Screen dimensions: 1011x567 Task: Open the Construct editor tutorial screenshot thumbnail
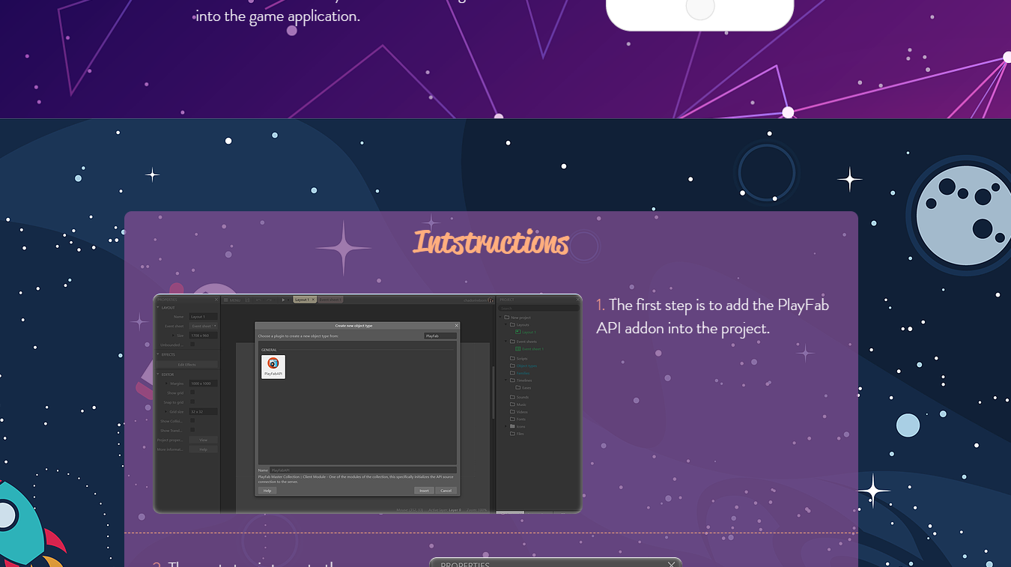pyautogui.click(x=367, y=404)
